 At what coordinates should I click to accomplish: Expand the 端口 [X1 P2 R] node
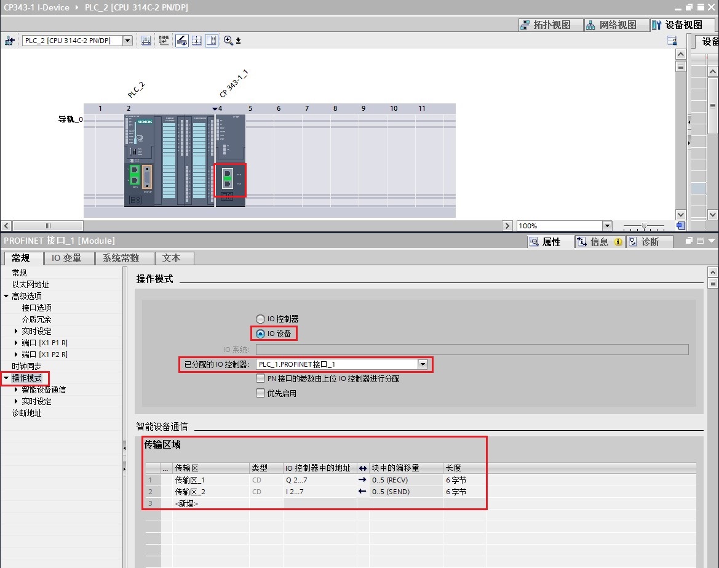[x=16, y=354]
